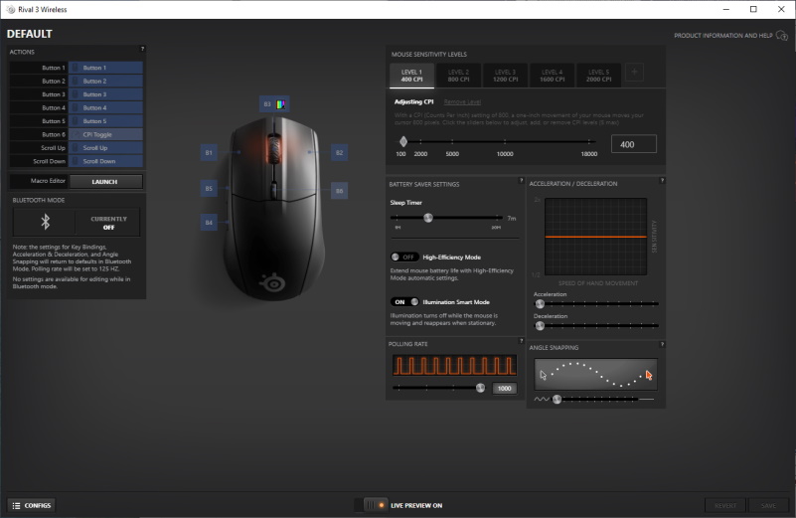Click the Polling Rate slider knob
Screen dimensions: 796x518
coord(480,388)
